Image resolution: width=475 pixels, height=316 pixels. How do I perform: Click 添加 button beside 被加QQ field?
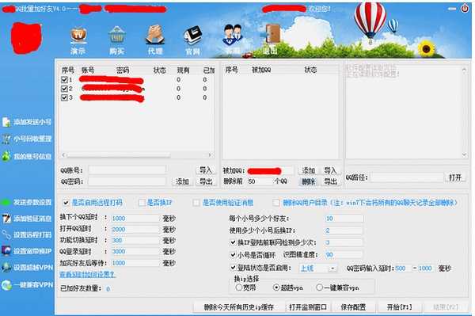[309, 170]
